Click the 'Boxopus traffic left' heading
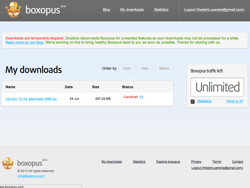 pyautogui.click(x=207, y=71)
